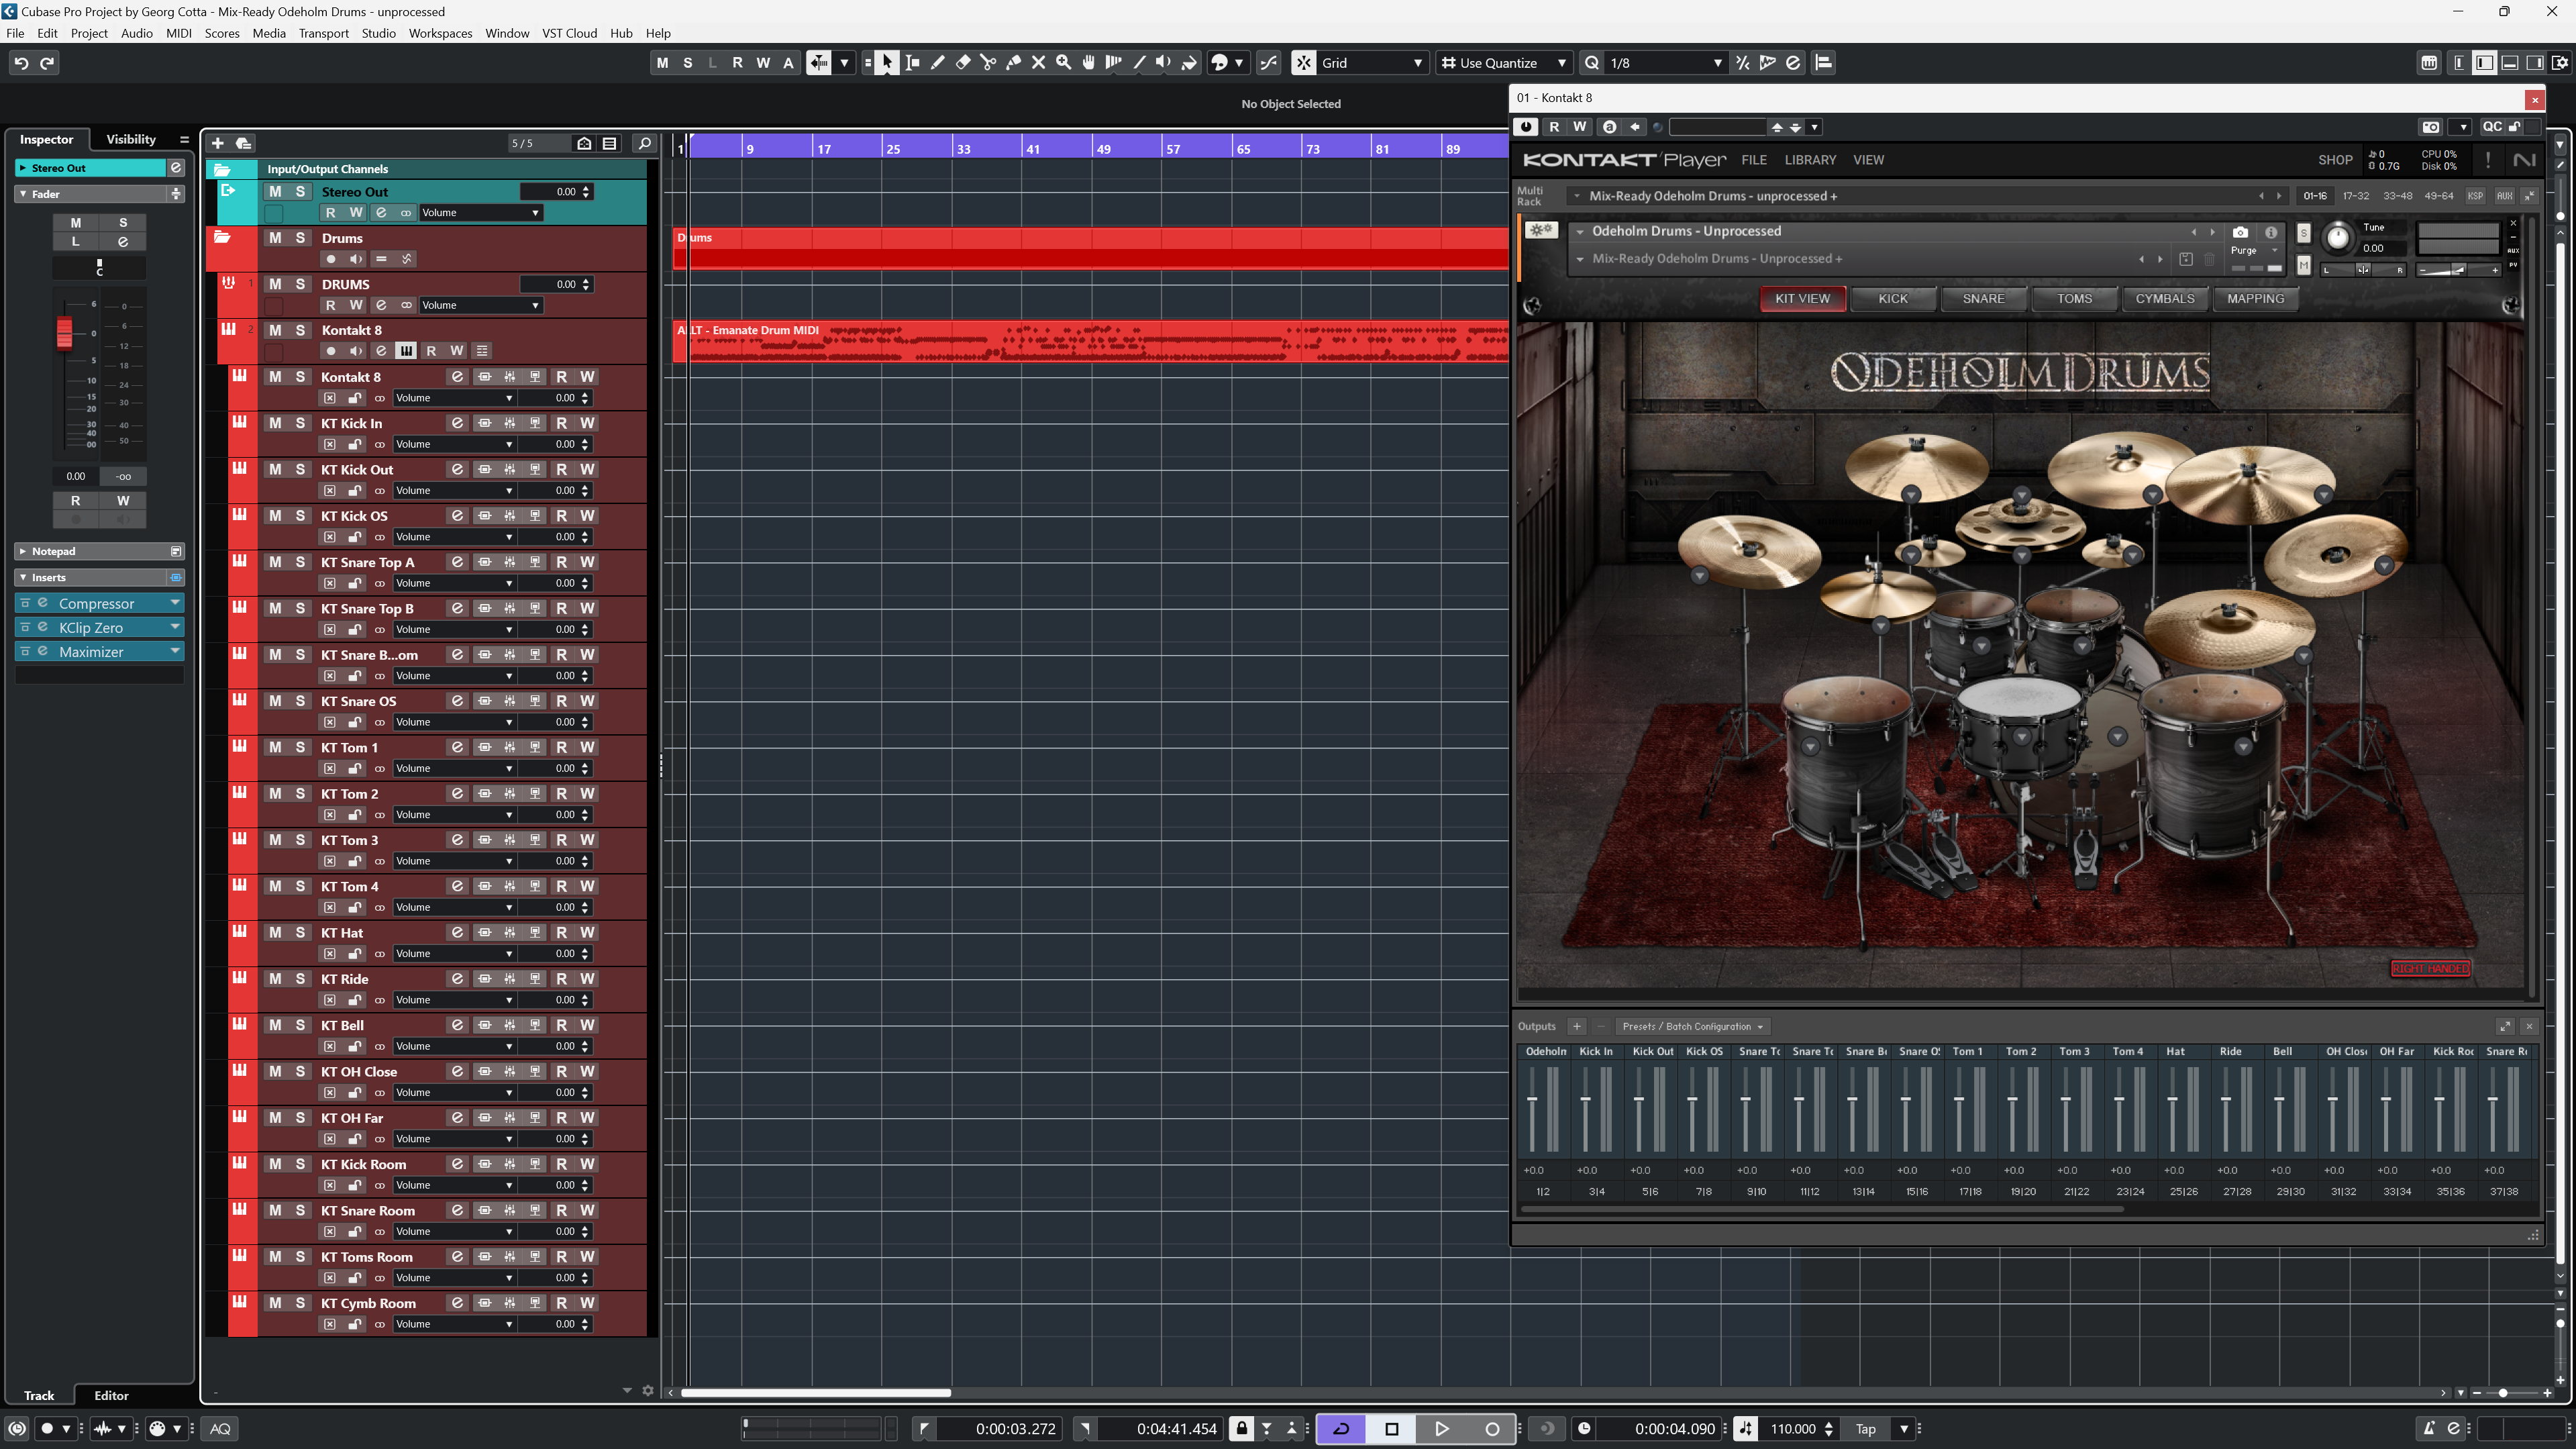Click the Add Track plus icon

[x=218, y=143]
